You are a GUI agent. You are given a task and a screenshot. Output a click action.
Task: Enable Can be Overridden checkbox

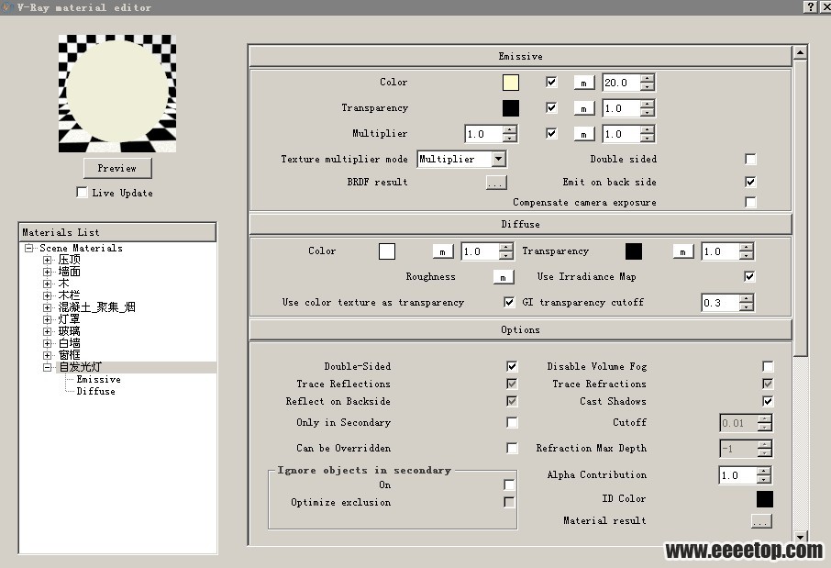pos(512,448)
